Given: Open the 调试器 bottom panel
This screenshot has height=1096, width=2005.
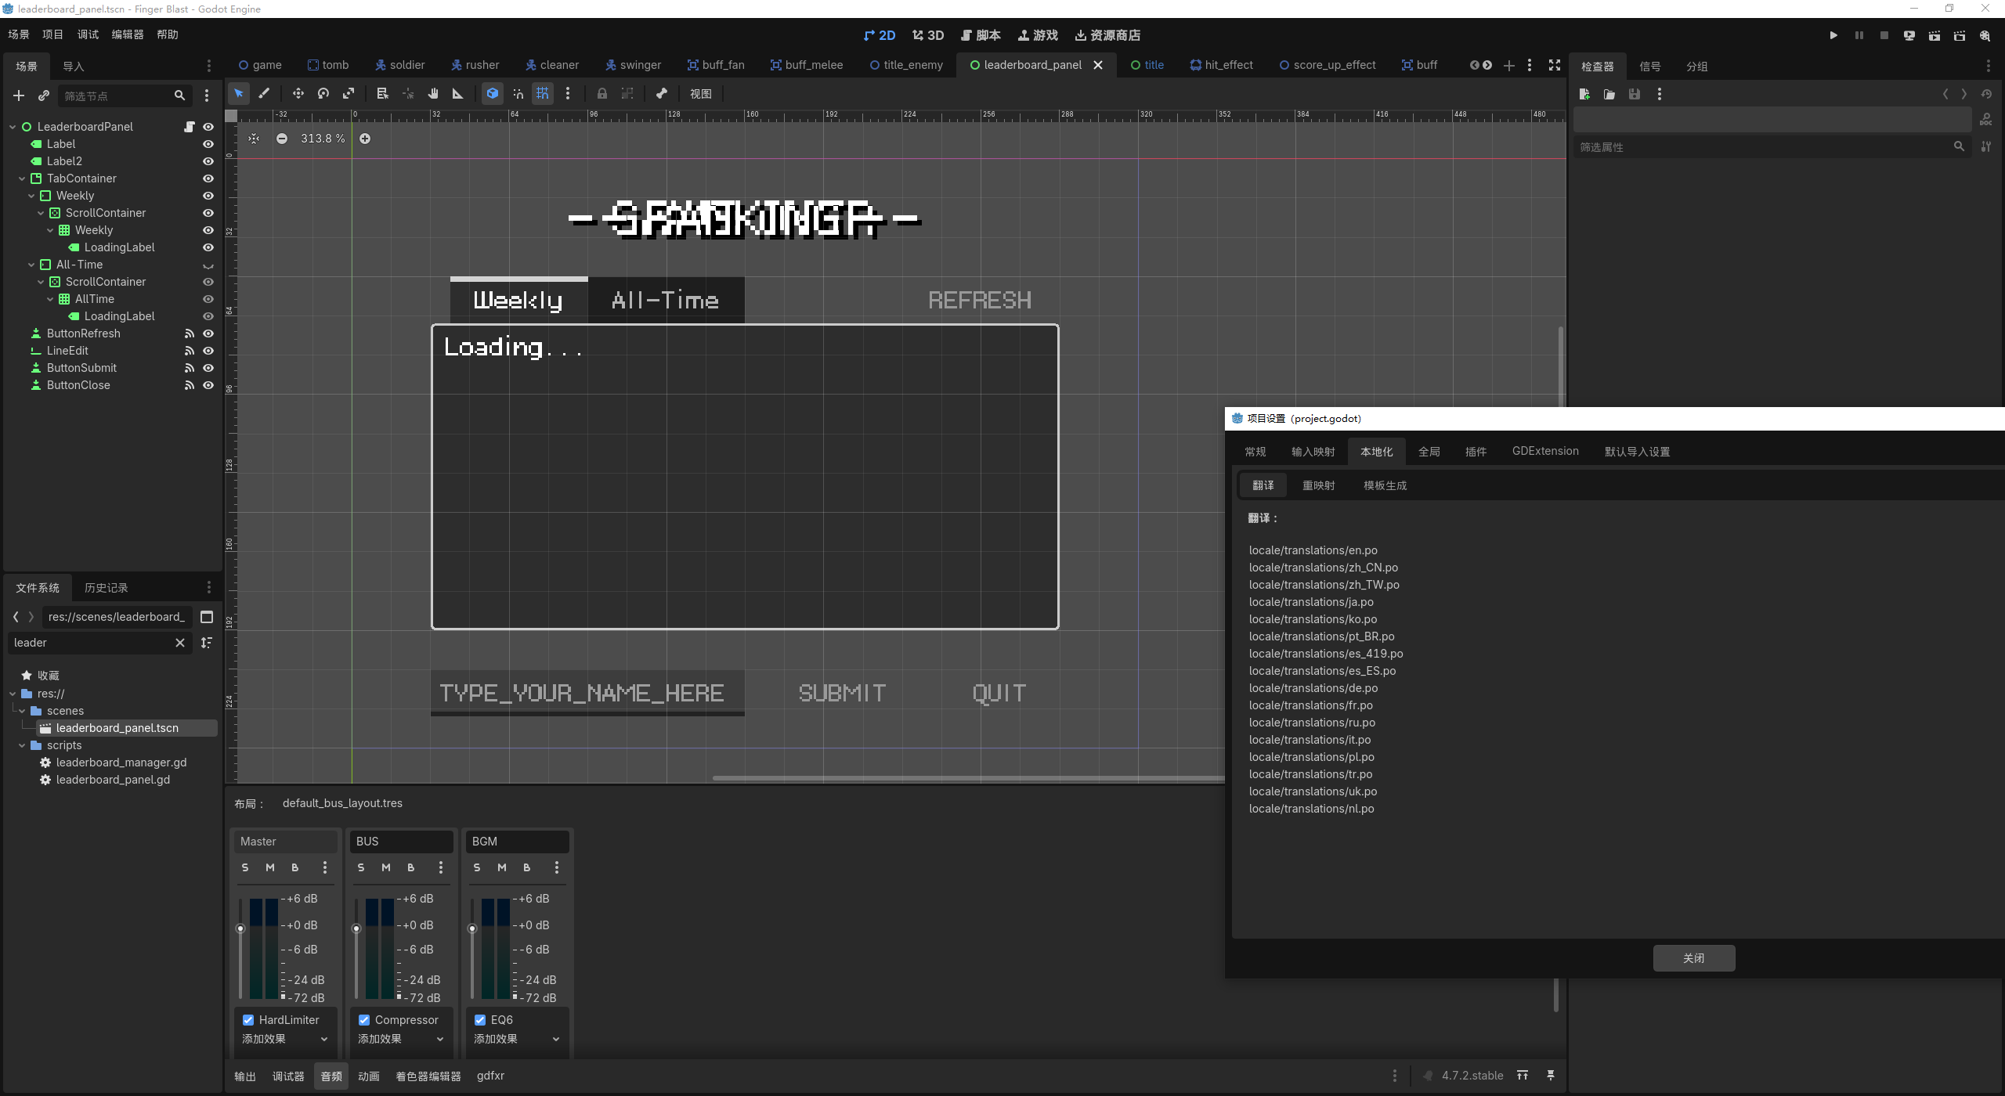Looking at the screenshot, I should tap(288, 1076).
